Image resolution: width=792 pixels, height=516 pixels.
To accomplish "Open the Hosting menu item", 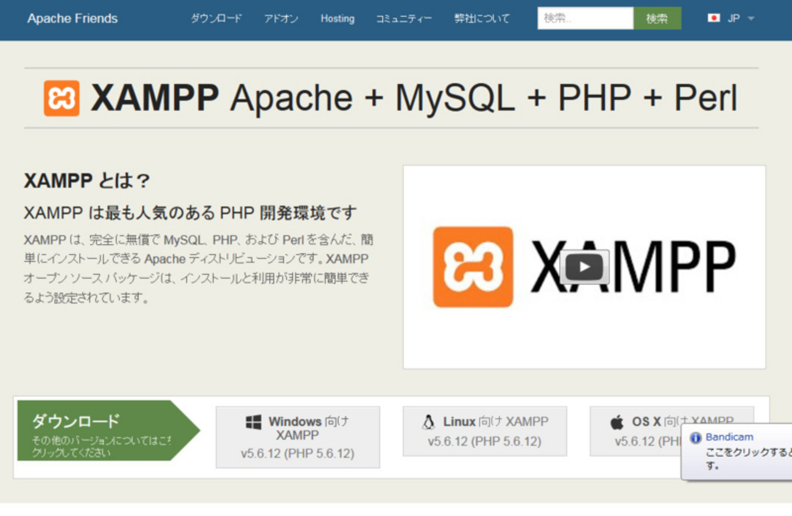I will (338, 18).
